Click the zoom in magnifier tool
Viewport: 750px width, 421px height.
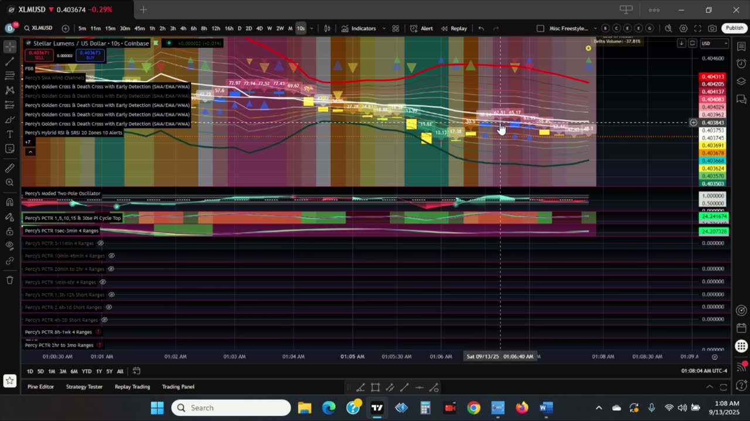(x=9, y=182)
